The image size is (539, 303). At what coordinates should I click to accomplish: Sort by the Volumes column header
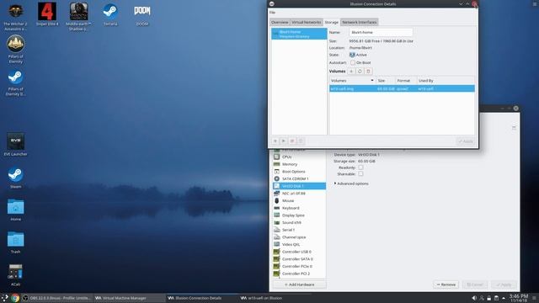352,81
